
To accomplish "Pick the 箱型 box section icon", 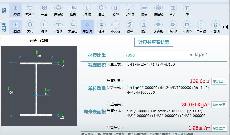I will click(115, 10).
